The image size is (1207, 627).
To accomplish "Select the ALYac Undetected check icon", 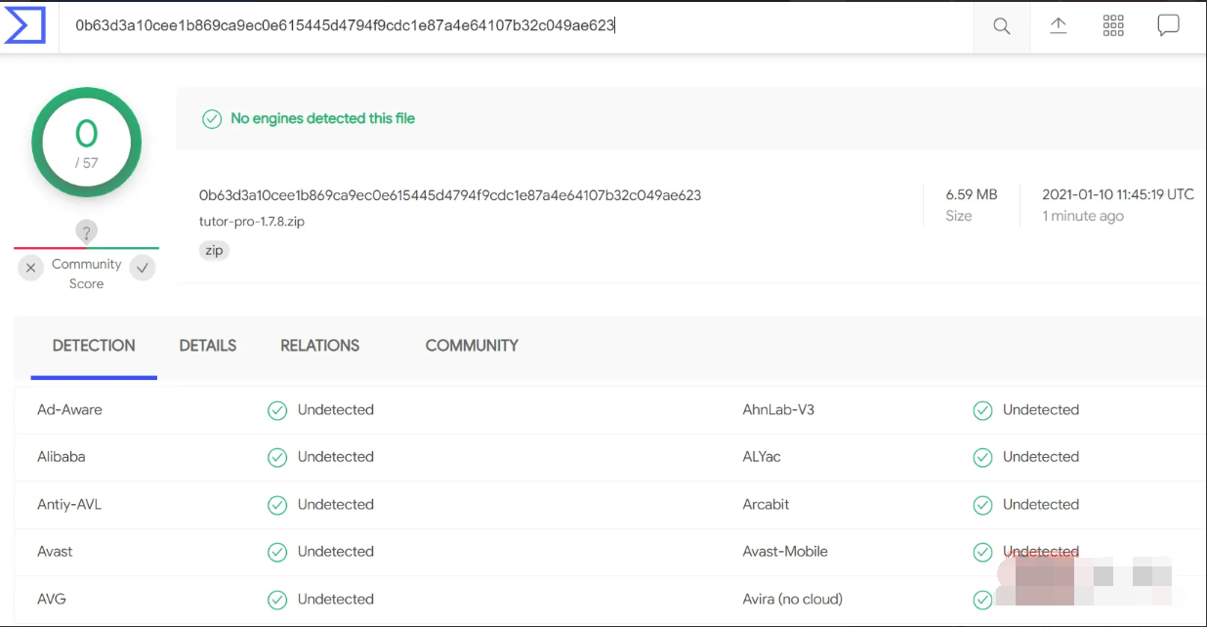I will pos(982,457).
